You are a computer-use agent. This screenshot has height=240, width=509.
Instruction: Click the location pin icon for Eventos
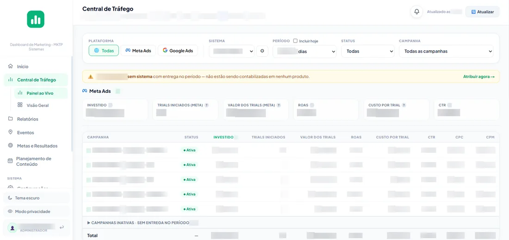(x=10, y=132)
